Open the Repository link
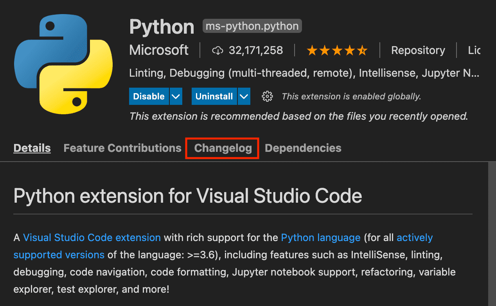This screenshot has width=496, height=306. 418,50
